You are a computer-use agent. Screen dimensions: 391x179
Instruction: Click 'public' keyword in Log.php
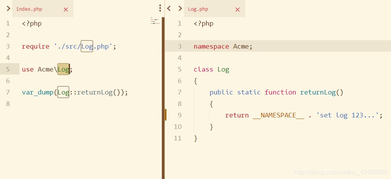pyautogui.click(x=221, y=93)
